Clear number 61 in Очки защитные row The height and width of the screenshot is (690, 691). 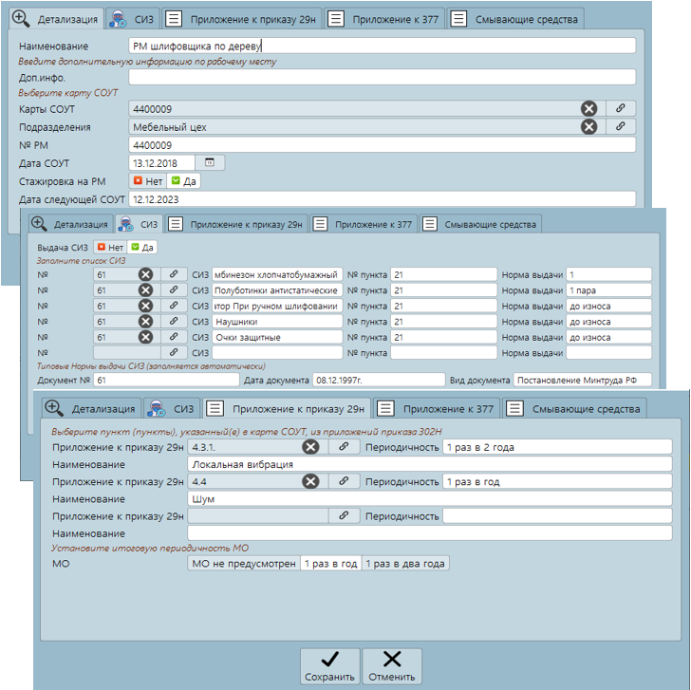(145, 337)
